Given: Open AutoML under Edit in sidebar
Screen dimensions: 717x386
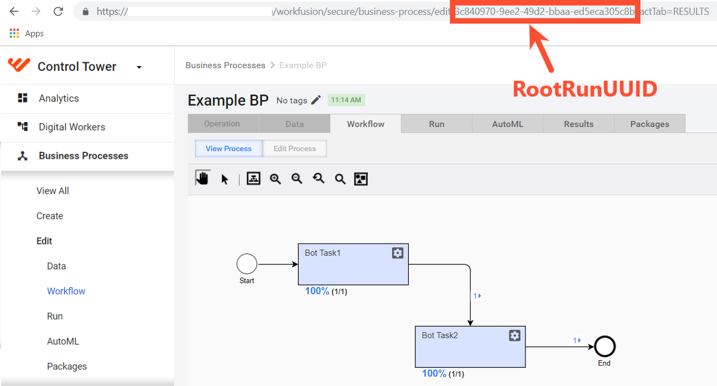Looking at the screenshot, I should pos(63,341).
